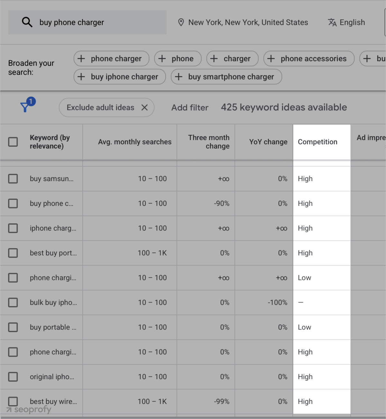Click the YoY change column header
386x419 pixels.
click(268, 142)
